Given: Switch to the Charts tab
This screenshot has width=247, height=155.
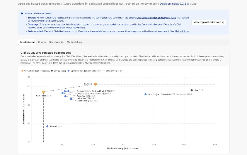Looking at the screenshot, I should click(x=42, y=42).
